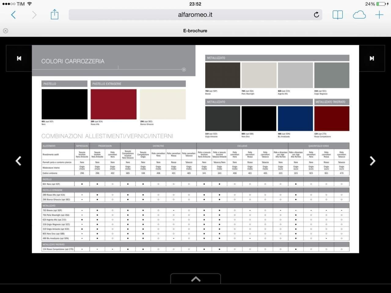Tap table row 601 Nero (opt 5CF)
Image resolution: width=391 pixels, height=293 pixels.
[x=195, y=184]
